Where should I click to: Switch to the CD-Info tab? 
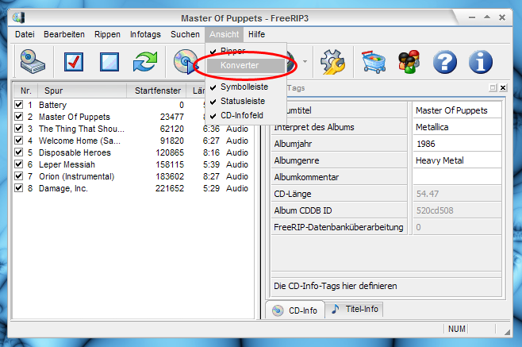(x=295, y=310)
